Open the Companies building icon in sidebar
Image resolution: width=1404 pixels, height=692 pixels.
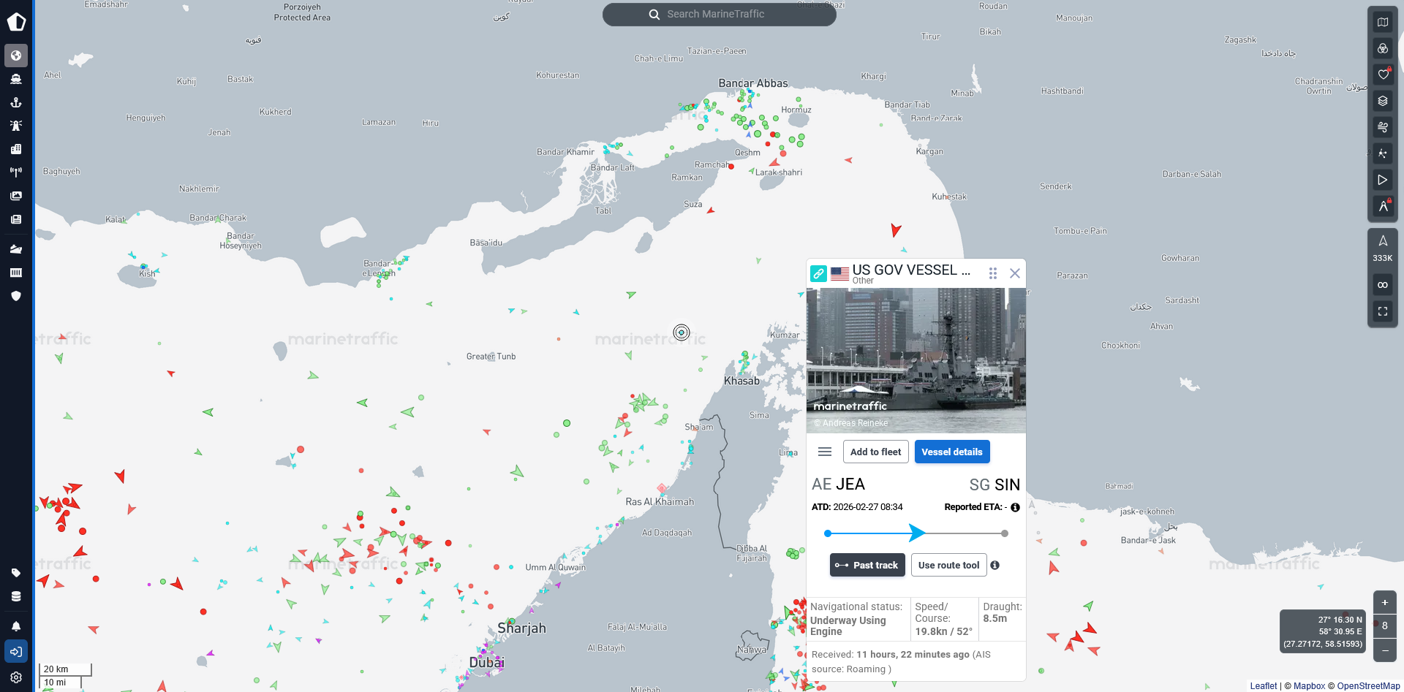(x=16, y=149)
